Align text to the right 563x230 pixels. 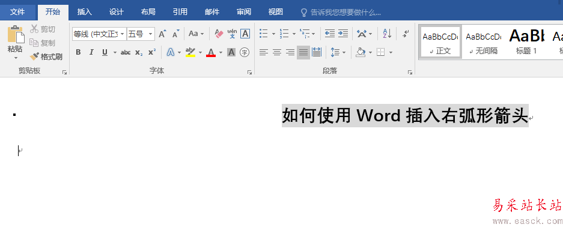[x=290, y=53]
